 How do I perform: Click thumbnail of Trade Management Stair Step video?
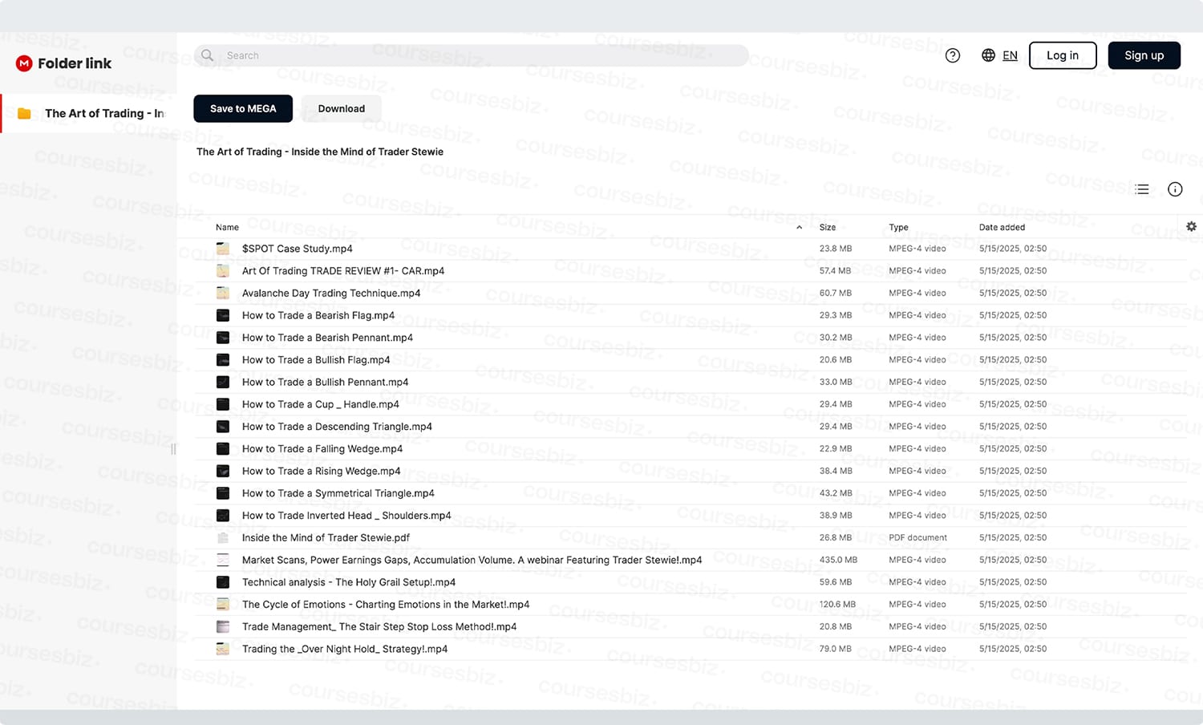coord(223,627)
